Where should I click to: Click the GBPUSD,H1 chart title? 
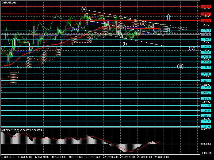[9, 3]
